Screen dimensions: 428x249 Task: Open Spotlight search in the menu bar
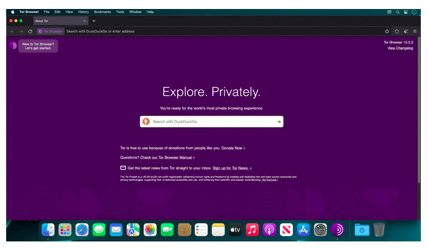398,12
